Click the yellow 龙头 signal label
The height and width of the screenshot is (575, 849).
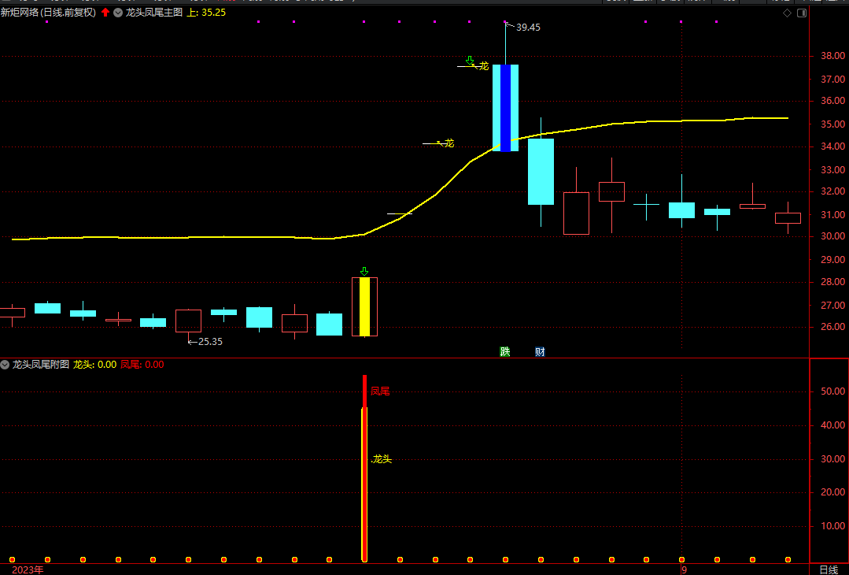click(x=382, y=459)
